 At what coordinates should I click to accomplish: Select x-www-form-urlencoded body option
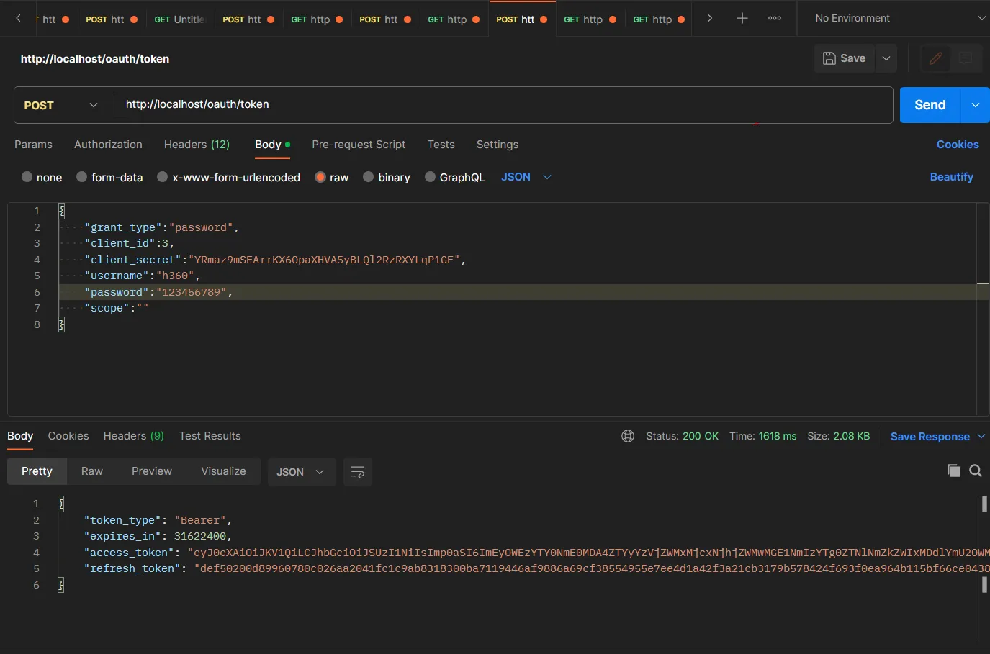tap(163, 177)
